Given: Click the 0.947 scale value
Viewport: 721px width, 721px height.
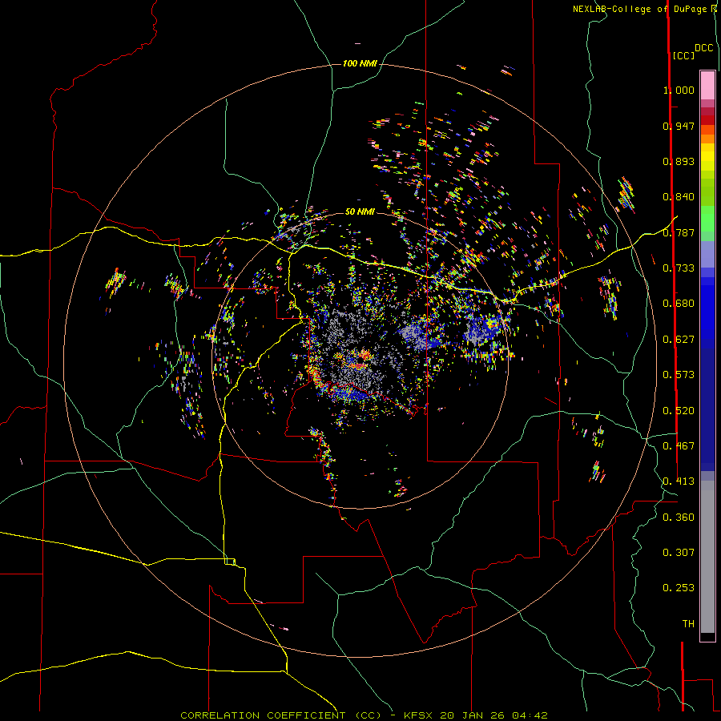Looking at the screenshot, I should pyautogui.click(x=679, y=126).
